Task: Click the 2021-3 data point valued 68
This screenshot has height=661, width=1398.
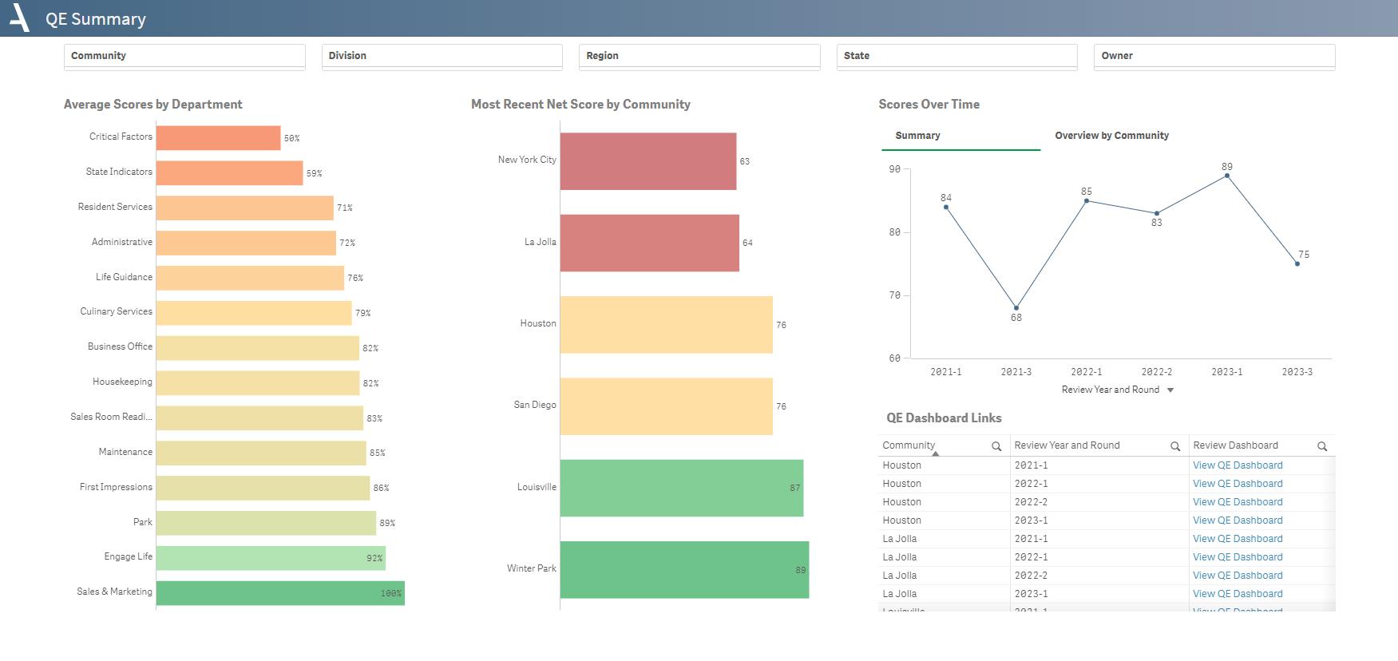Action: (x=1016, y=308)
